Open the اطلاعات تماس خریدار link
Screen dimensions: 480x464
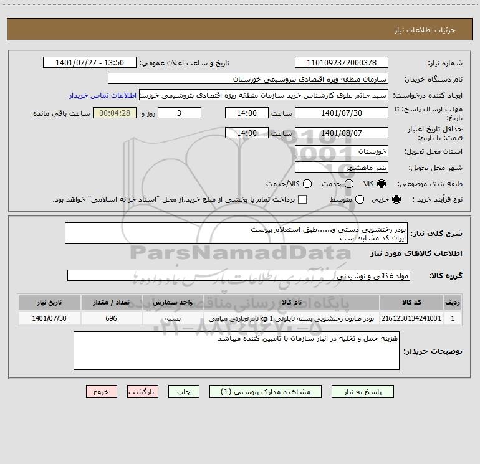(x=103, y=95)
